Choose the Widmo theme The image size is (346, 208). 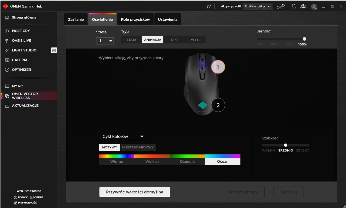tap(117, 162)
